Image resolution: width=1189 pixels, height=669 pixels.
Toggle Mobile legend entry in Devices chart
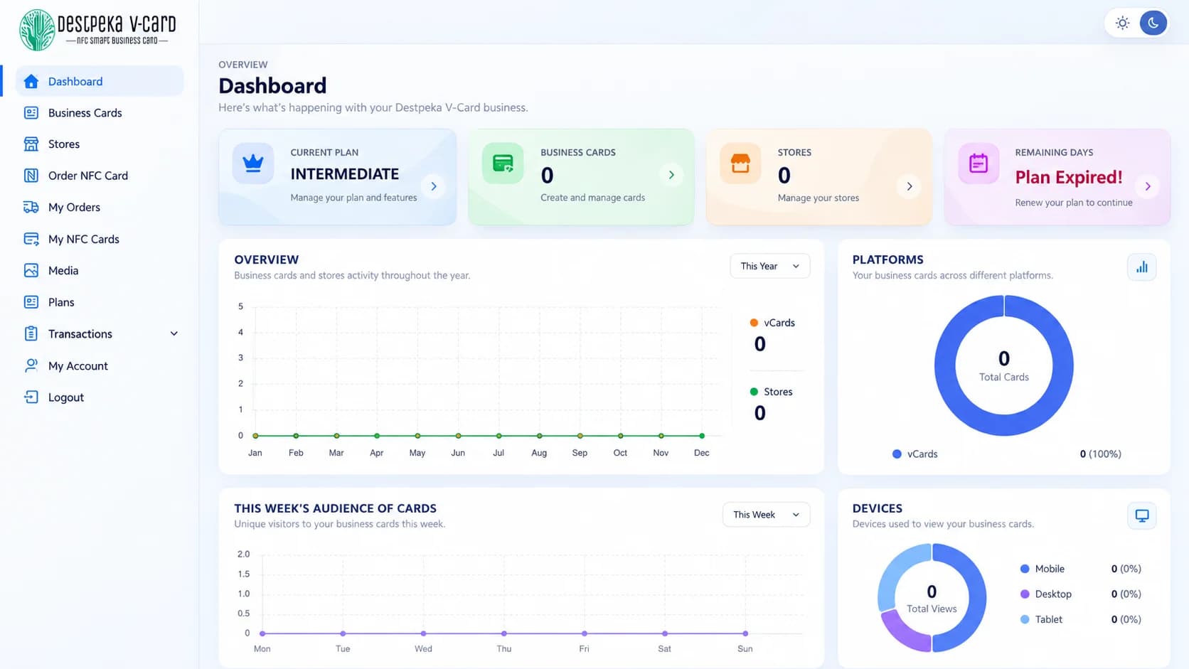pyautogui.click(x=1043, y=569)
